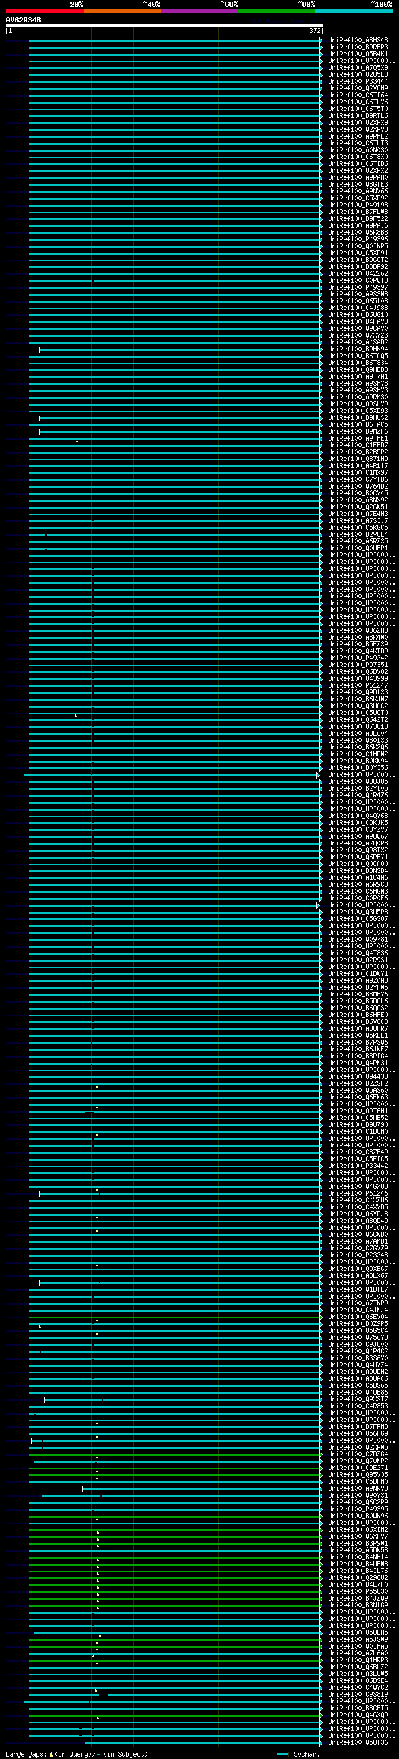This screenshot has height=1759, width=399.
Task: Click UniRef100_P49198 entry name
Action: tap(358, 205)
